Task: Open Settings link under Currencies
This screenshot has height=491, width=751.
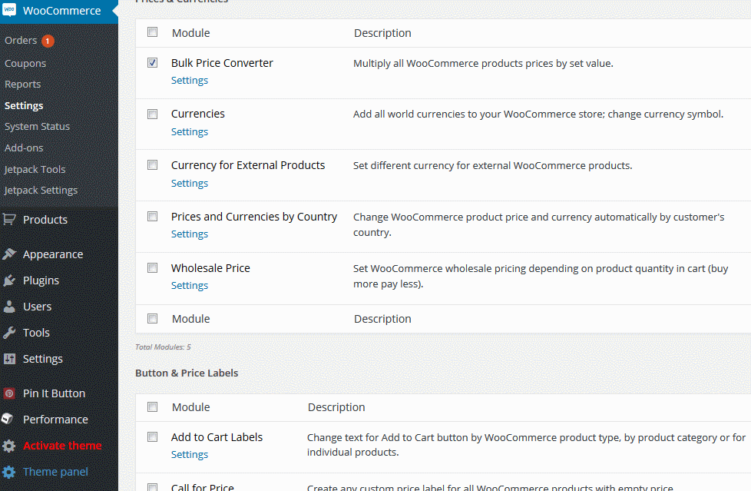Action: (x=190, y=132)
